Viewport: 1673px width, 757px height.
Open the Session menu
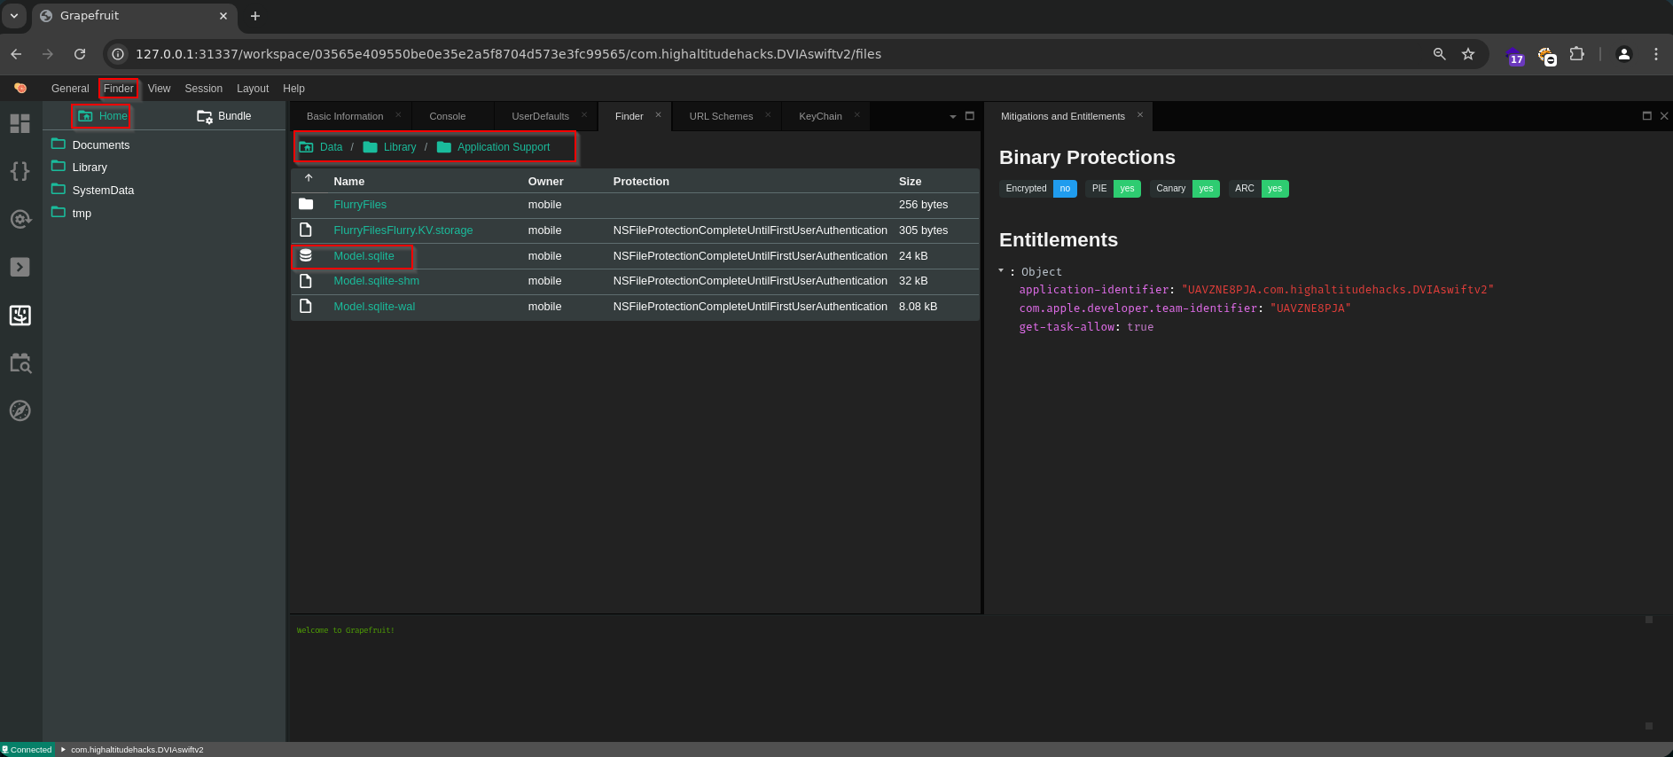click(204, 89)
